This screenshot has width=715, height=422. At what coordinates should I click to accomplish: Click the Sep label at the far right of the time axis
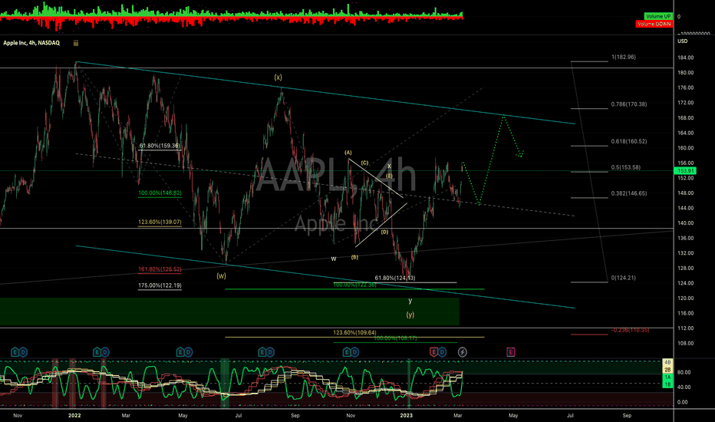(627, 415)
